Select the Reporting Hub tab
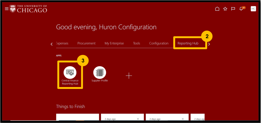Viewport: 261px width, 123px height. [188, 44]
